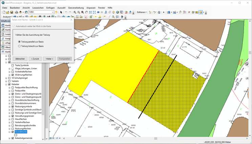
Task: Uncheck the Verwaltungsgrenzen layer checkbox
Action: (x=13, y=116)
